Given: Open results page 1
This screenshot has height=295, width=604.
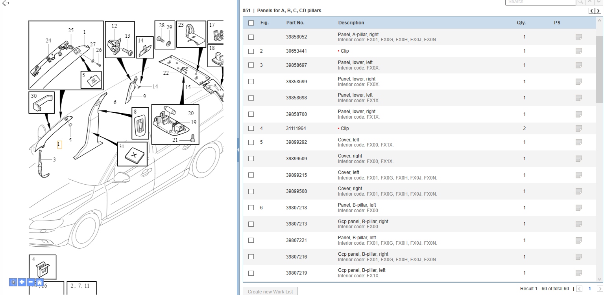Looking at the screenshot, I should (589, 289).
